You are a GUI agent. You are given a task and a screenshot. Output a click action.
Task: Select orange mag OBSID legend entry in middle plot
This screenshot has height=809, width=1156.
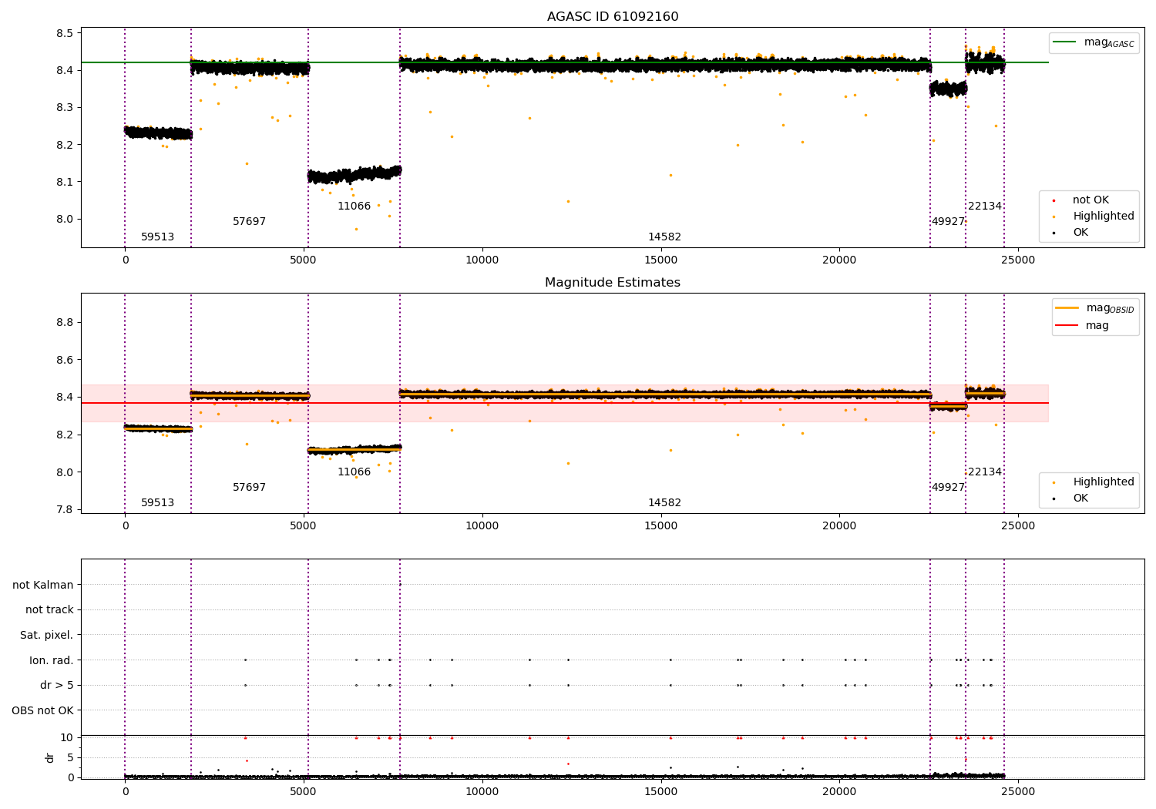point(1094,308)
